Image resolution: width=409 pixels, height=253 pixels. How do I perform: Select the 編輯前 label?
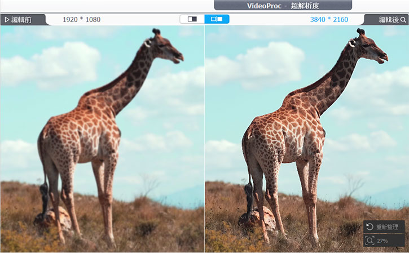(x=21, y=20)
